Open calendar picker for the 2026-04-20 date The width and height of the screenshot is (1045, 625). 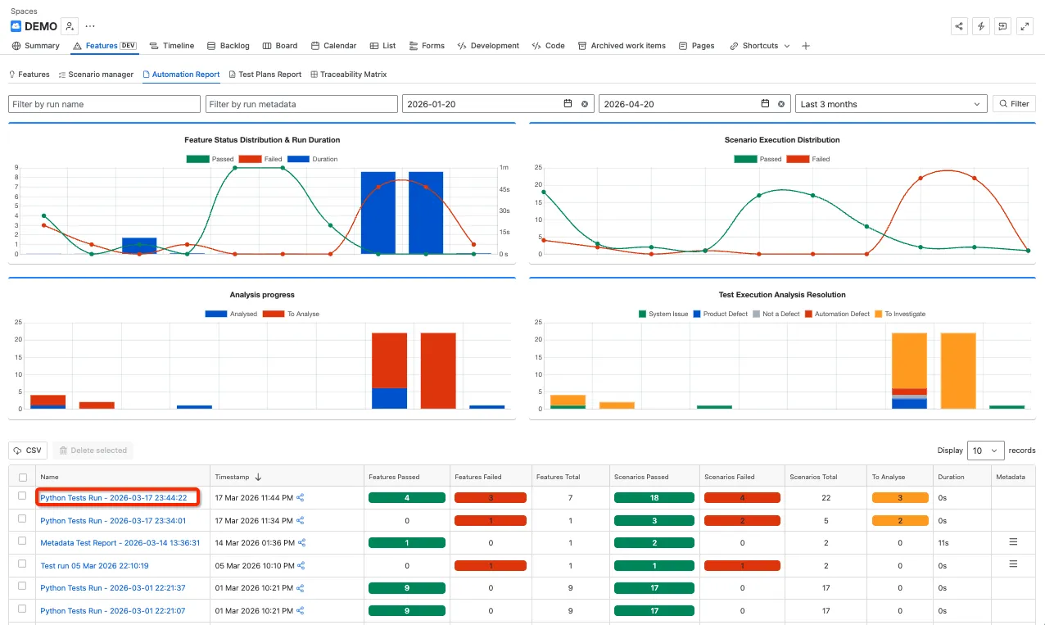[x=765, y=104]
